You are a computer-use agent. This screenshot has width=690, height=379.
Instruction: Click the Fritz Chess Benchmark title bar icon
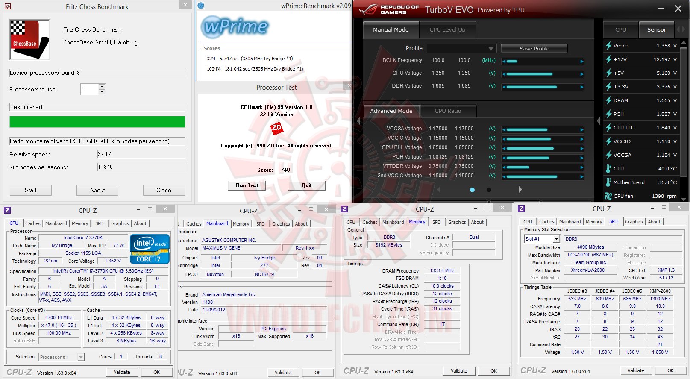8,6
